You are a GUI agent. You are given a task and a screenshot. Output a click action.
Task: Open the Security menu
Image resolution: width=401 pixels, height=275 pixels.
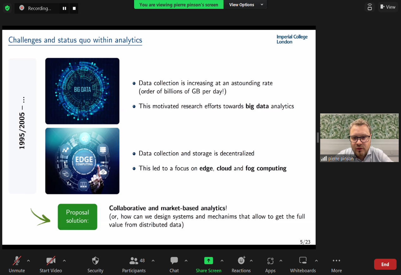click(95, 264)
